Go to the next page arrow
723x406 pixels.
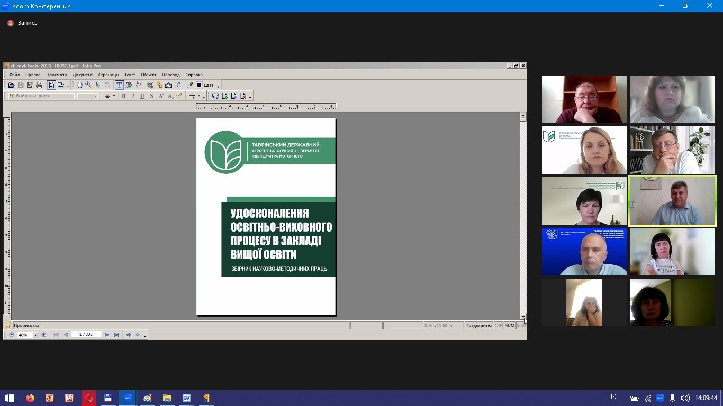coord(107,335)
